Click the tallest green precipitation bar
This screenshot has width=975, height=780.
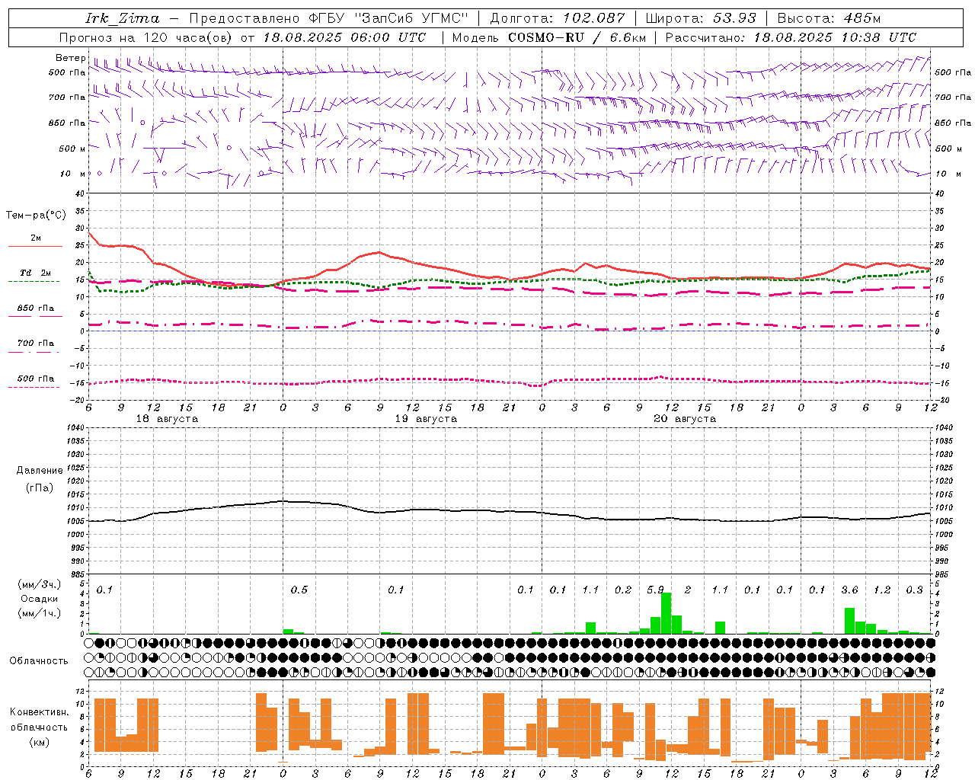point(666,613)
